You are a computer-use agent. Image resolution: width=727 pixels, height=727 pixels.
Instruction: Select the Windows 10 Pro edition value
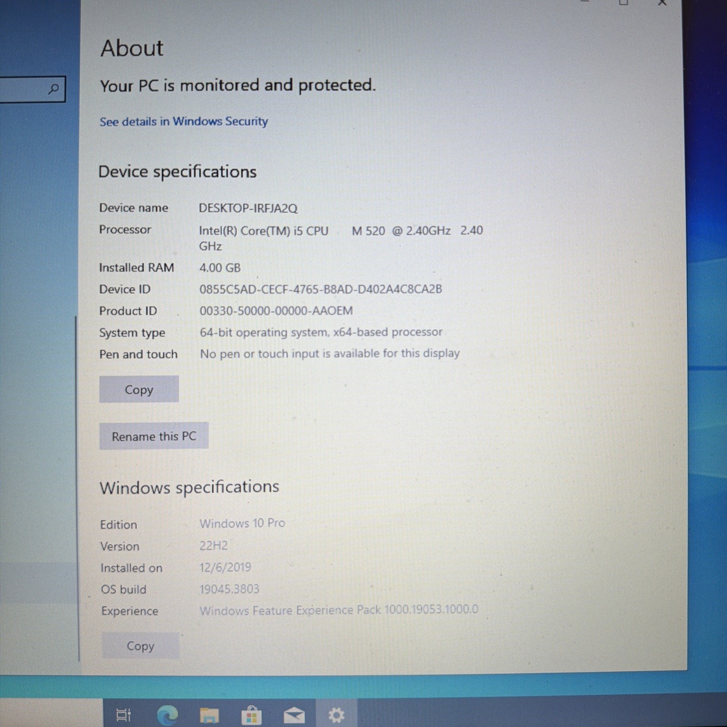(242, 523)
